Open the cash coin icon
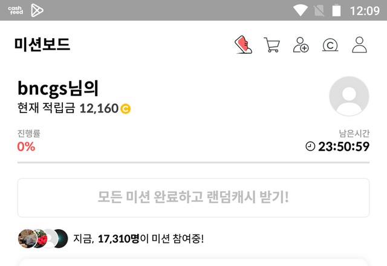387x266 pixels. tap(330, 45)
